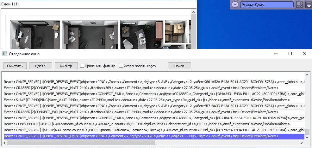Click the first office room map thumbnail

click(35, 34)
